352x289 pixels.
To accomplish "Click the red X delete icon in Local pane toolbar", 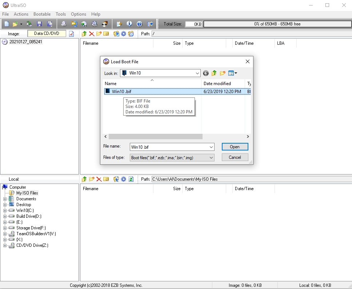I will click(99, 179).
